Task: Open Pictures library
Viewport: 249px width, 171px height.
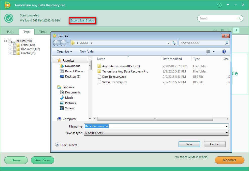Action: (x=70, y=103)
